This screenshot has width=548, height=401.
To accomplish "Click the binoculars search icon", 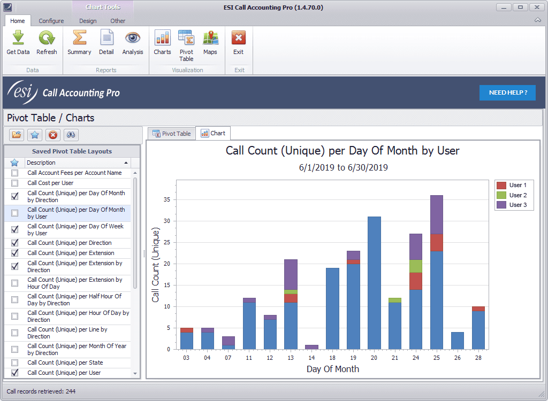I will pyautogui.click(x=71, y=135).
